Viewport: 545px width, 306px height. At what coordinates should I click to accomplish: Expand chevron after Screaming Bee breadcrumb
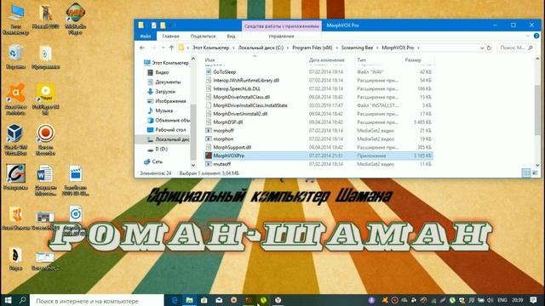pyautogui.click(x=377, y=48)
